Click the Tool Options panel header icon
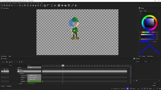This screenshot has width=161, height=90. [x=2, y=8]
